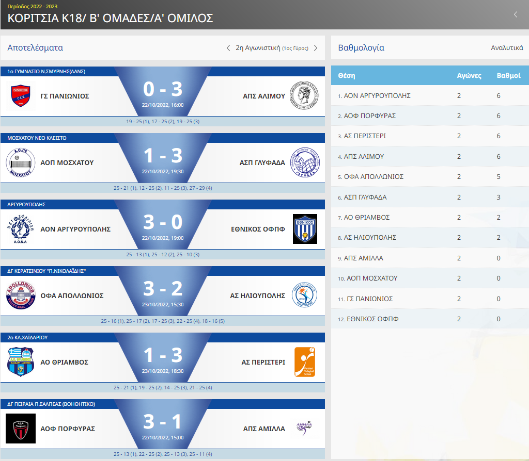The height and width of the screenshot is (461, 529).
Task: Select ΕΘΝΙΚΟΣ ΟΦΠΦ team name in results
Action: (x=258, y=229)
